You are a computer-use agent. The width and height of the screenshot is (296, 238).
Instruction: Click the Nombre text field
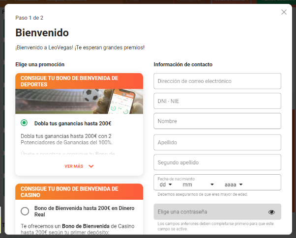click(217, 121)
